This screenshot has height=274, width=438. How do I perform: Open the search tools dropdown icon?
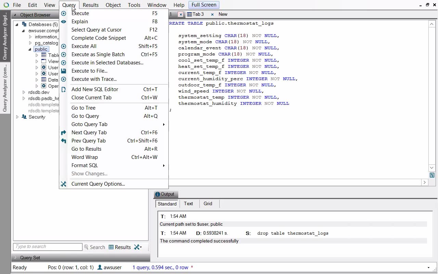click(138, 247)
